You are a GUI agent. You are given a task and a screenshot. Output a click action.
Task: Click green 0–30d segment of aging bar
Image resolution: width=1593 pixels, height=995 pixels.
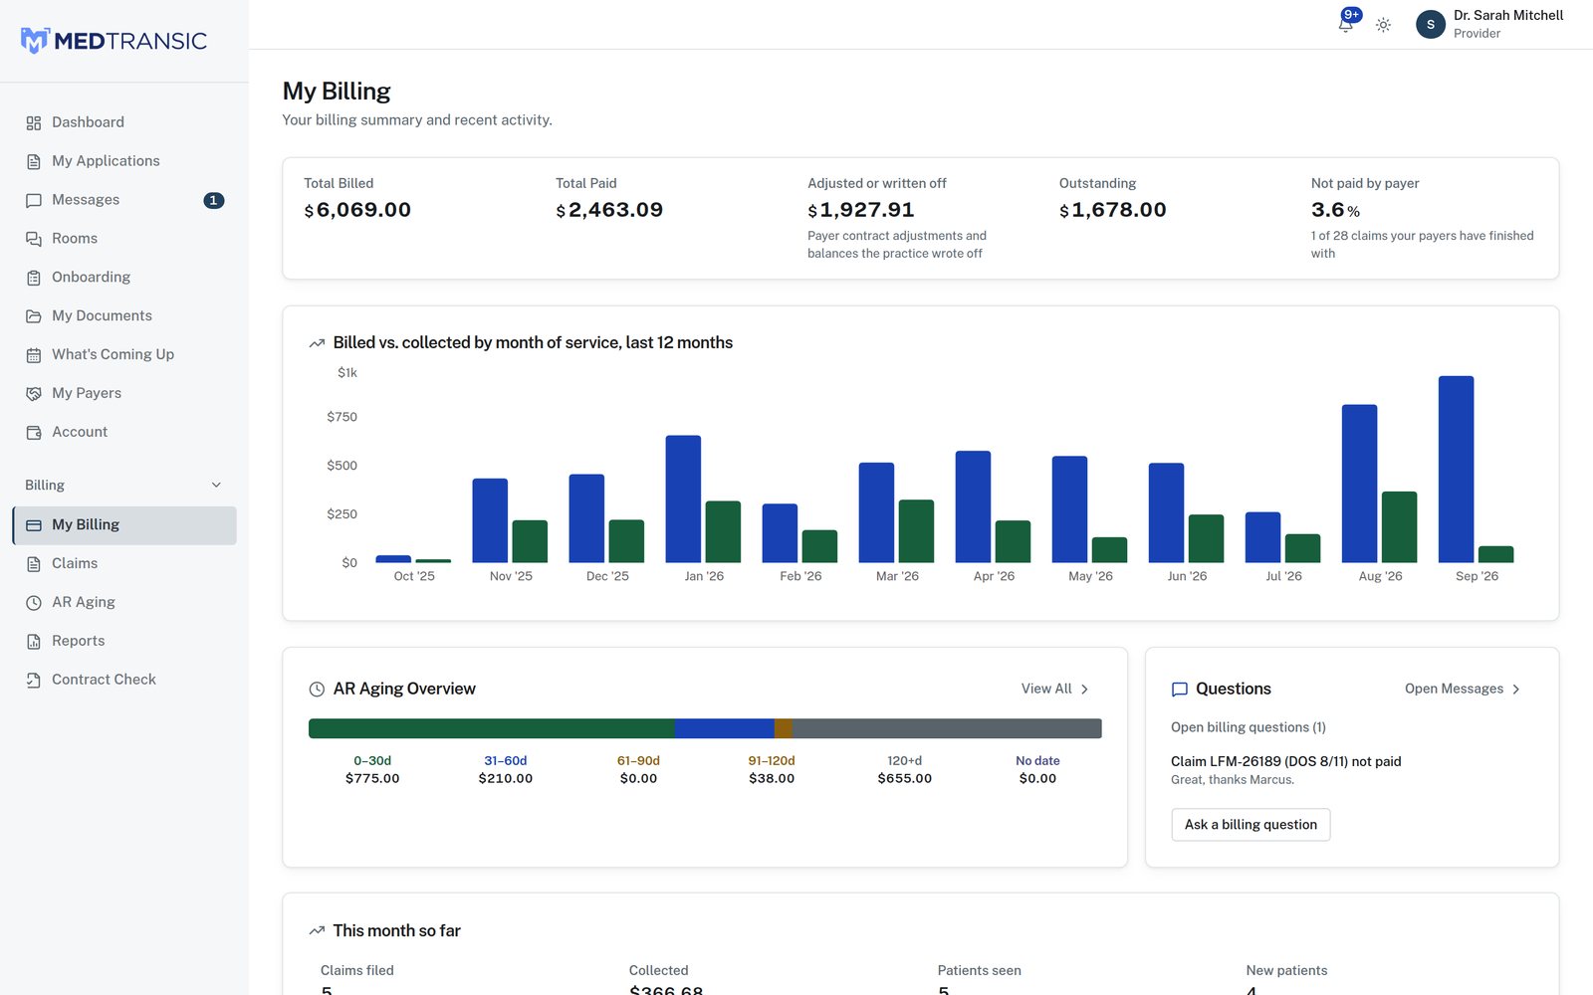[x=492, y=729]
